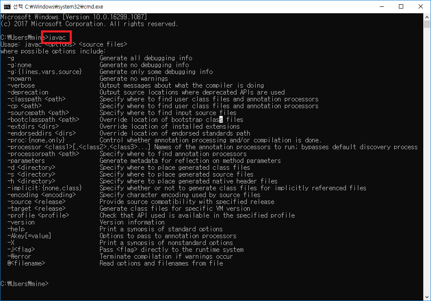
Task: Click the "-classpath <path>" option
Action: (37, 99)
